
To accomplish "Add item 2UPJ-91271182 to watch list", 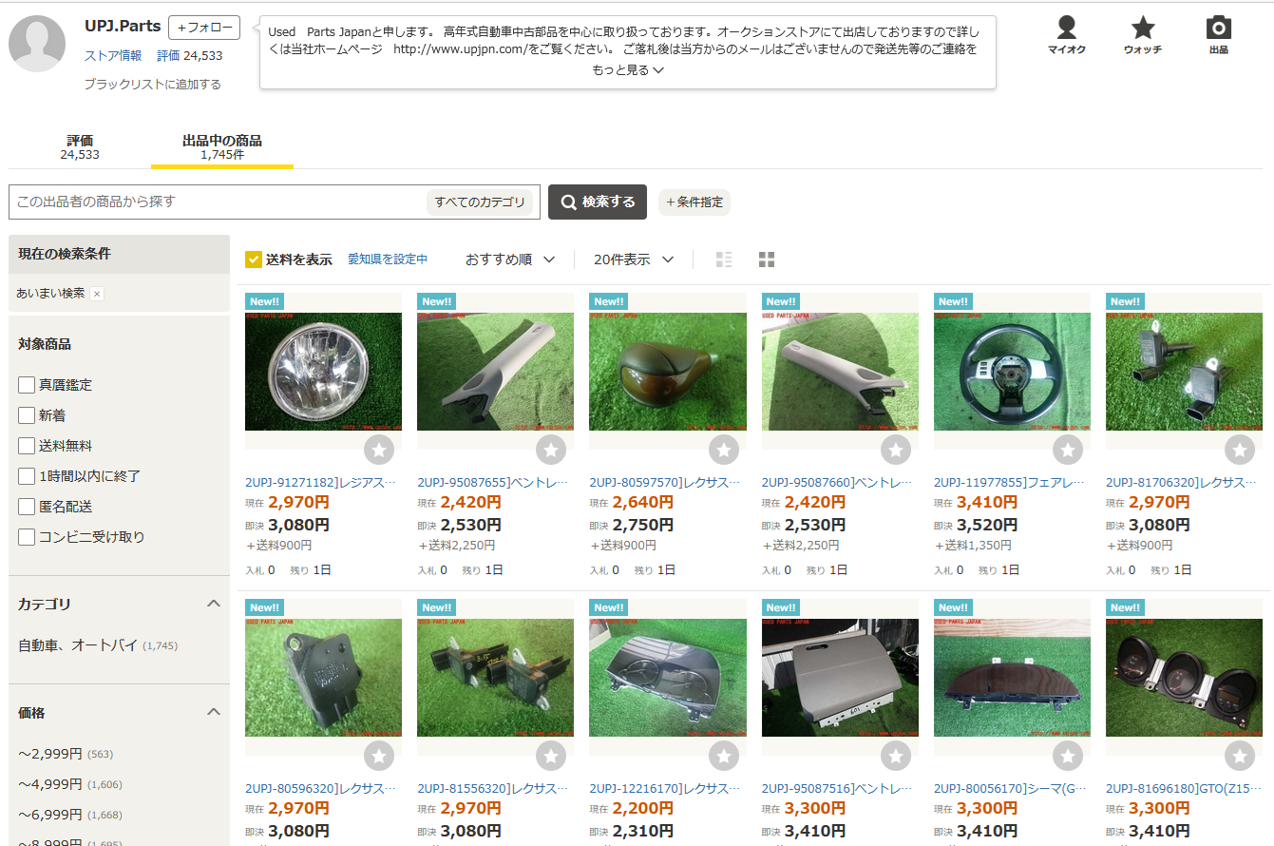I will pyautogui.click(x=379, y=450).
